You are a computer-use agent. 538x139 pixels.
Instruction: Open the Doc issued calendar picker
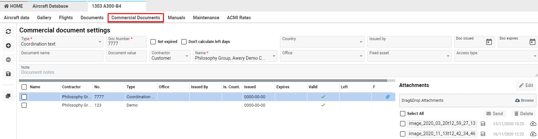pyautogui.click(x=489, y=42)
